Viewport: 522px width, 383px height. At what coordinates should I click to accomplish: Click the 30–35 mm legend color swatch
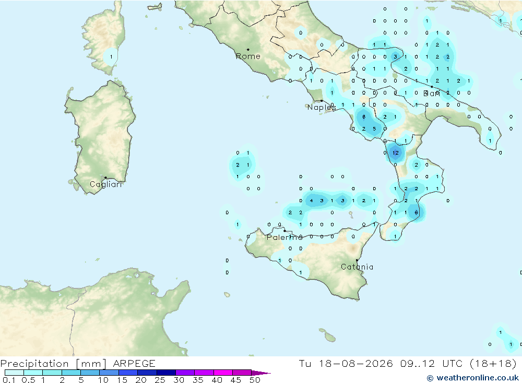click(185, 373)
